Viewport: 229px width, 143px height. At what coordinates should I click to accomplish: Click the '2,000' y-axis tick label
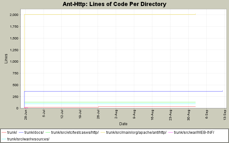point(14,15)
